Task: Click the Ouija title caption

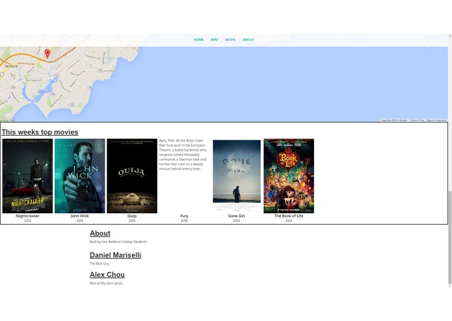Action: 132,216
